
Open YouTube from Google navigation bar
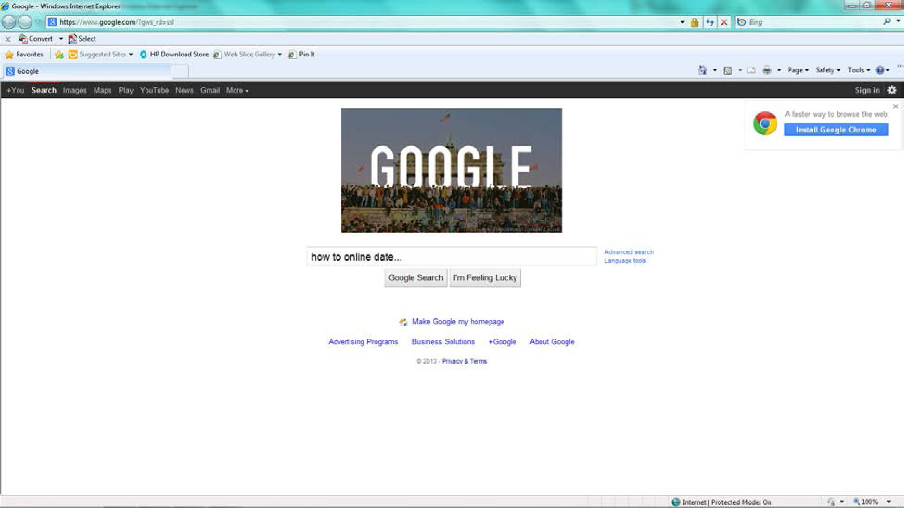(154, 90)
